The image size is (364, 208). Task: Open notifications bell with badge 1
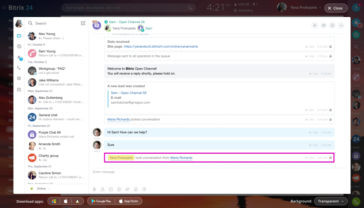pyautogui.click(x=19, y=57)
